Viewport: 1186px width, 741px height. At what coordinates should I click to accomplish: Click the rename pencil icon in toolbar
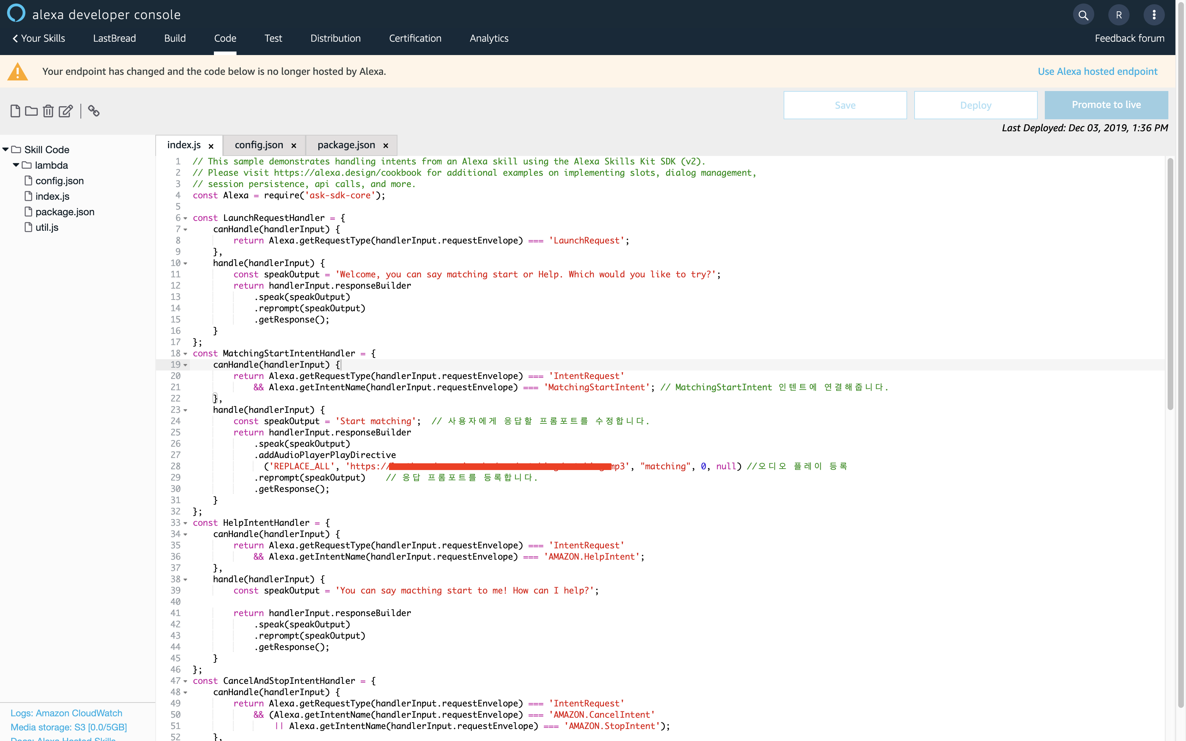(65, 111)
